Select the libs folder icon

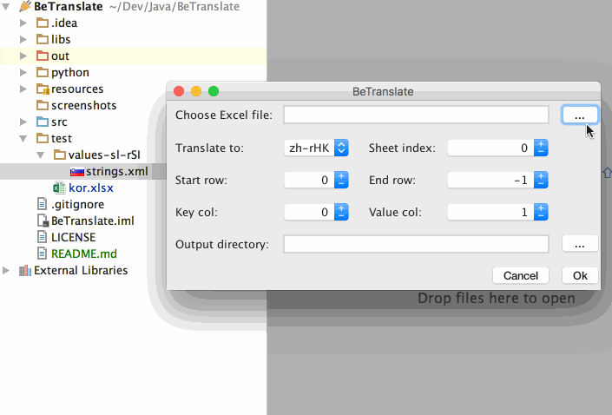[43, 39]
